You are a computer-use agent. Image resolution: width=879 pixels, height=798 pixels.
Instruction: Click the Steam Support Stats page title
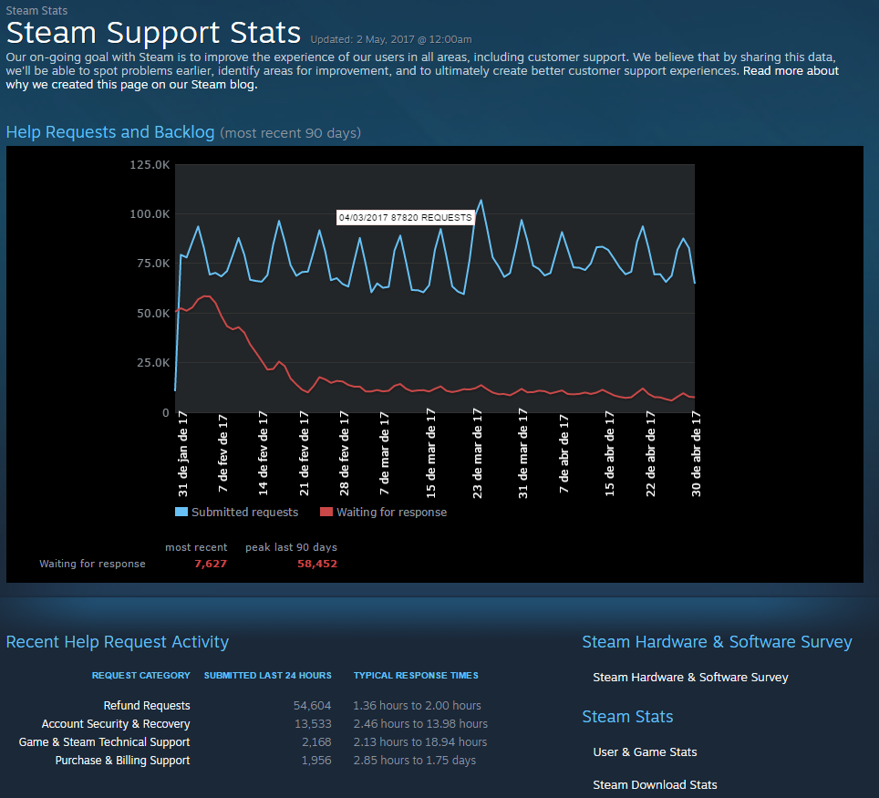point(153,33)
